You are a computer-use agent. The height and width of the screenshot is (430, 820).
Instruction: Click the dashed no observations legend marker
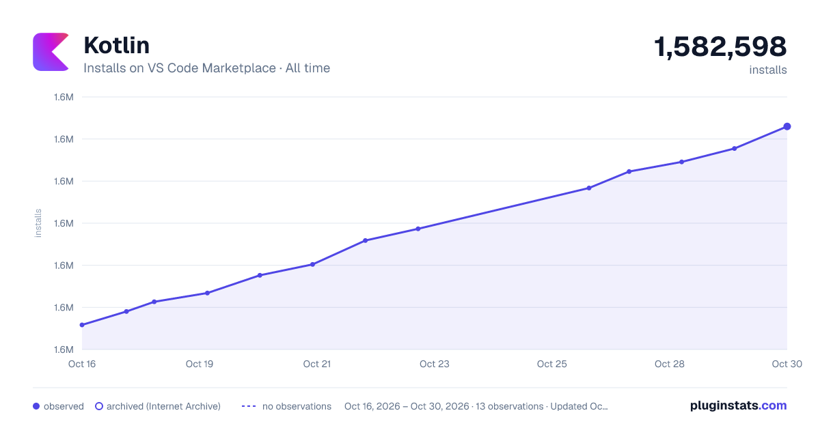click(249, 406)
